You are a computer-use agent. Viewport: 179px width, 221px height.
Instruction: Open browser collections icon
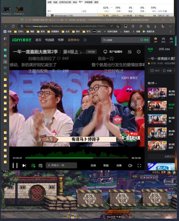(x=148, y=26)
